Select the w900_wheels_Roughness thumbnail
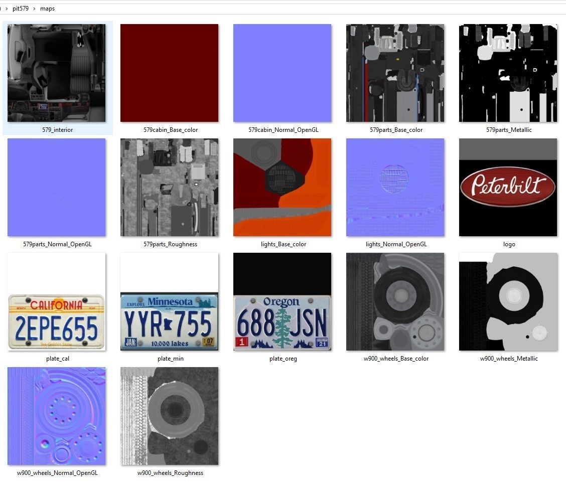 [x=169, y=416]
